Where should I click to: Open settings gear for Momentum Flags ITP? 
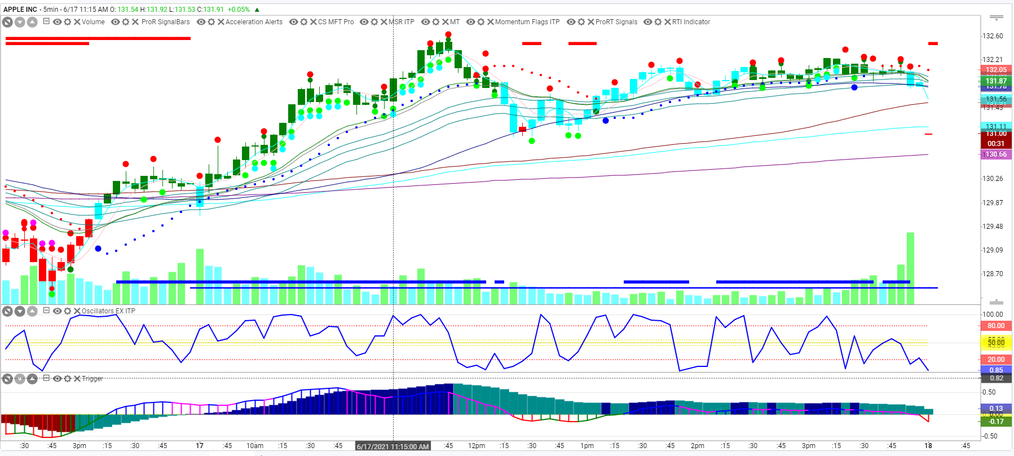(x=481, y=22)
